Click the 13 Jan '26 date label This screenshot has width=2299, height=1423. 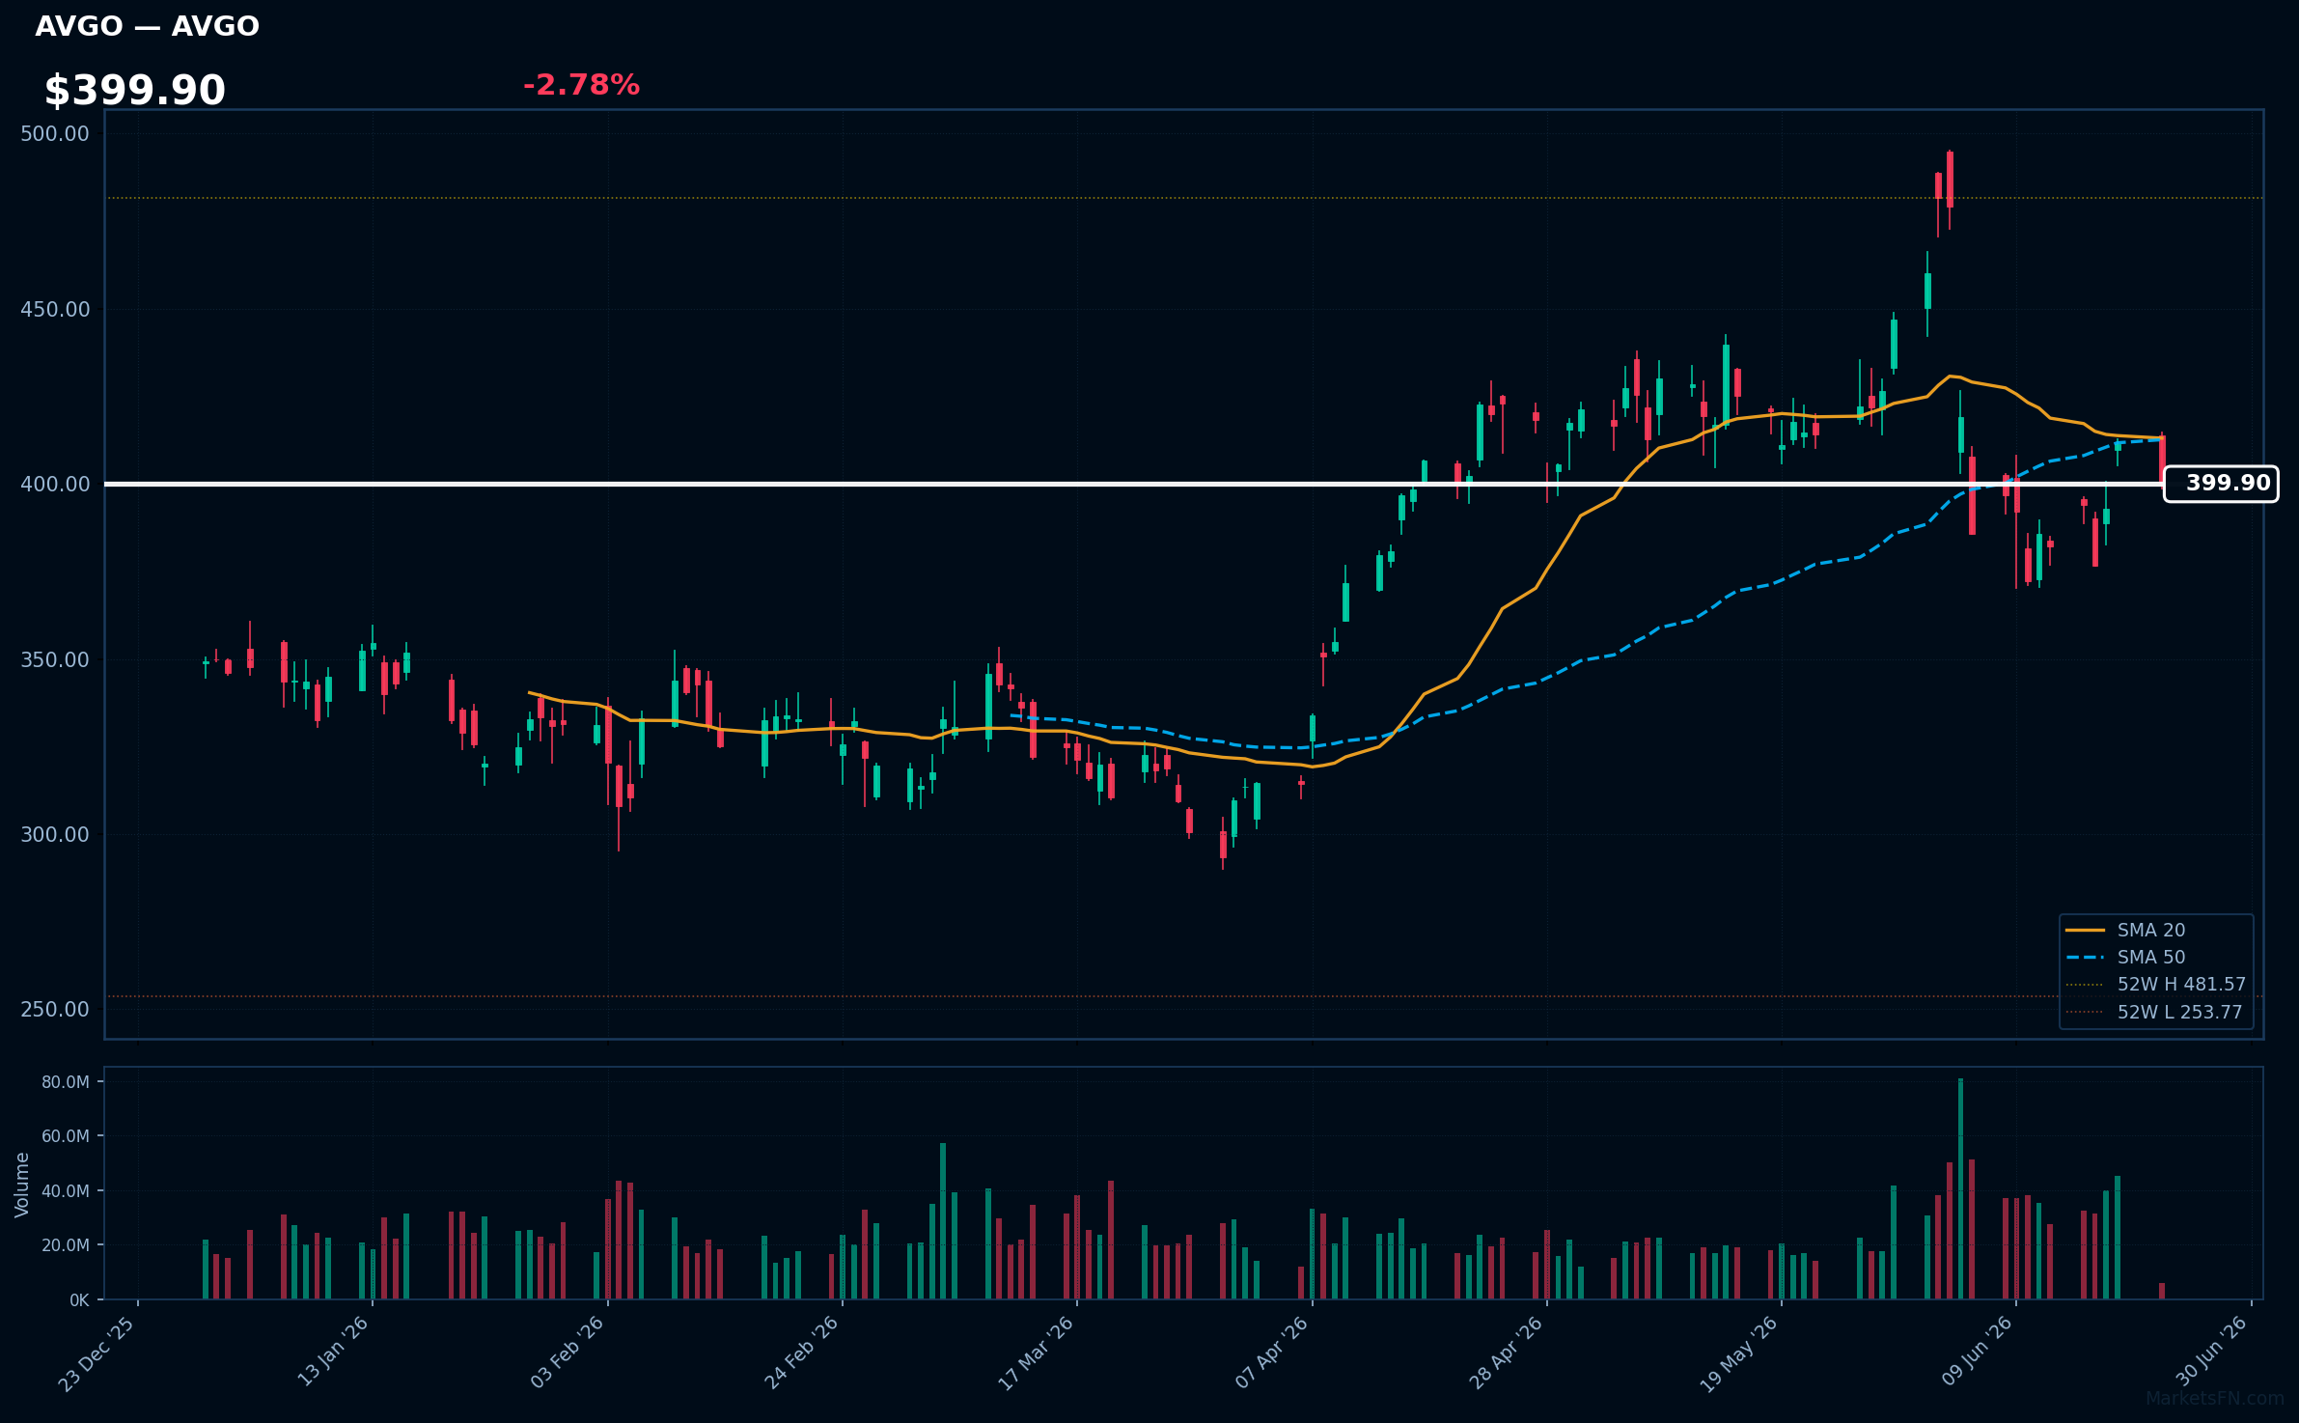333,1352
